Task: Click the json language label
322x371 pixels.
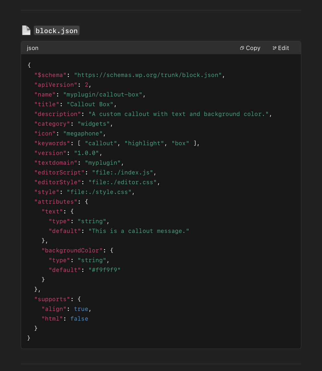Action: (33, 48)
